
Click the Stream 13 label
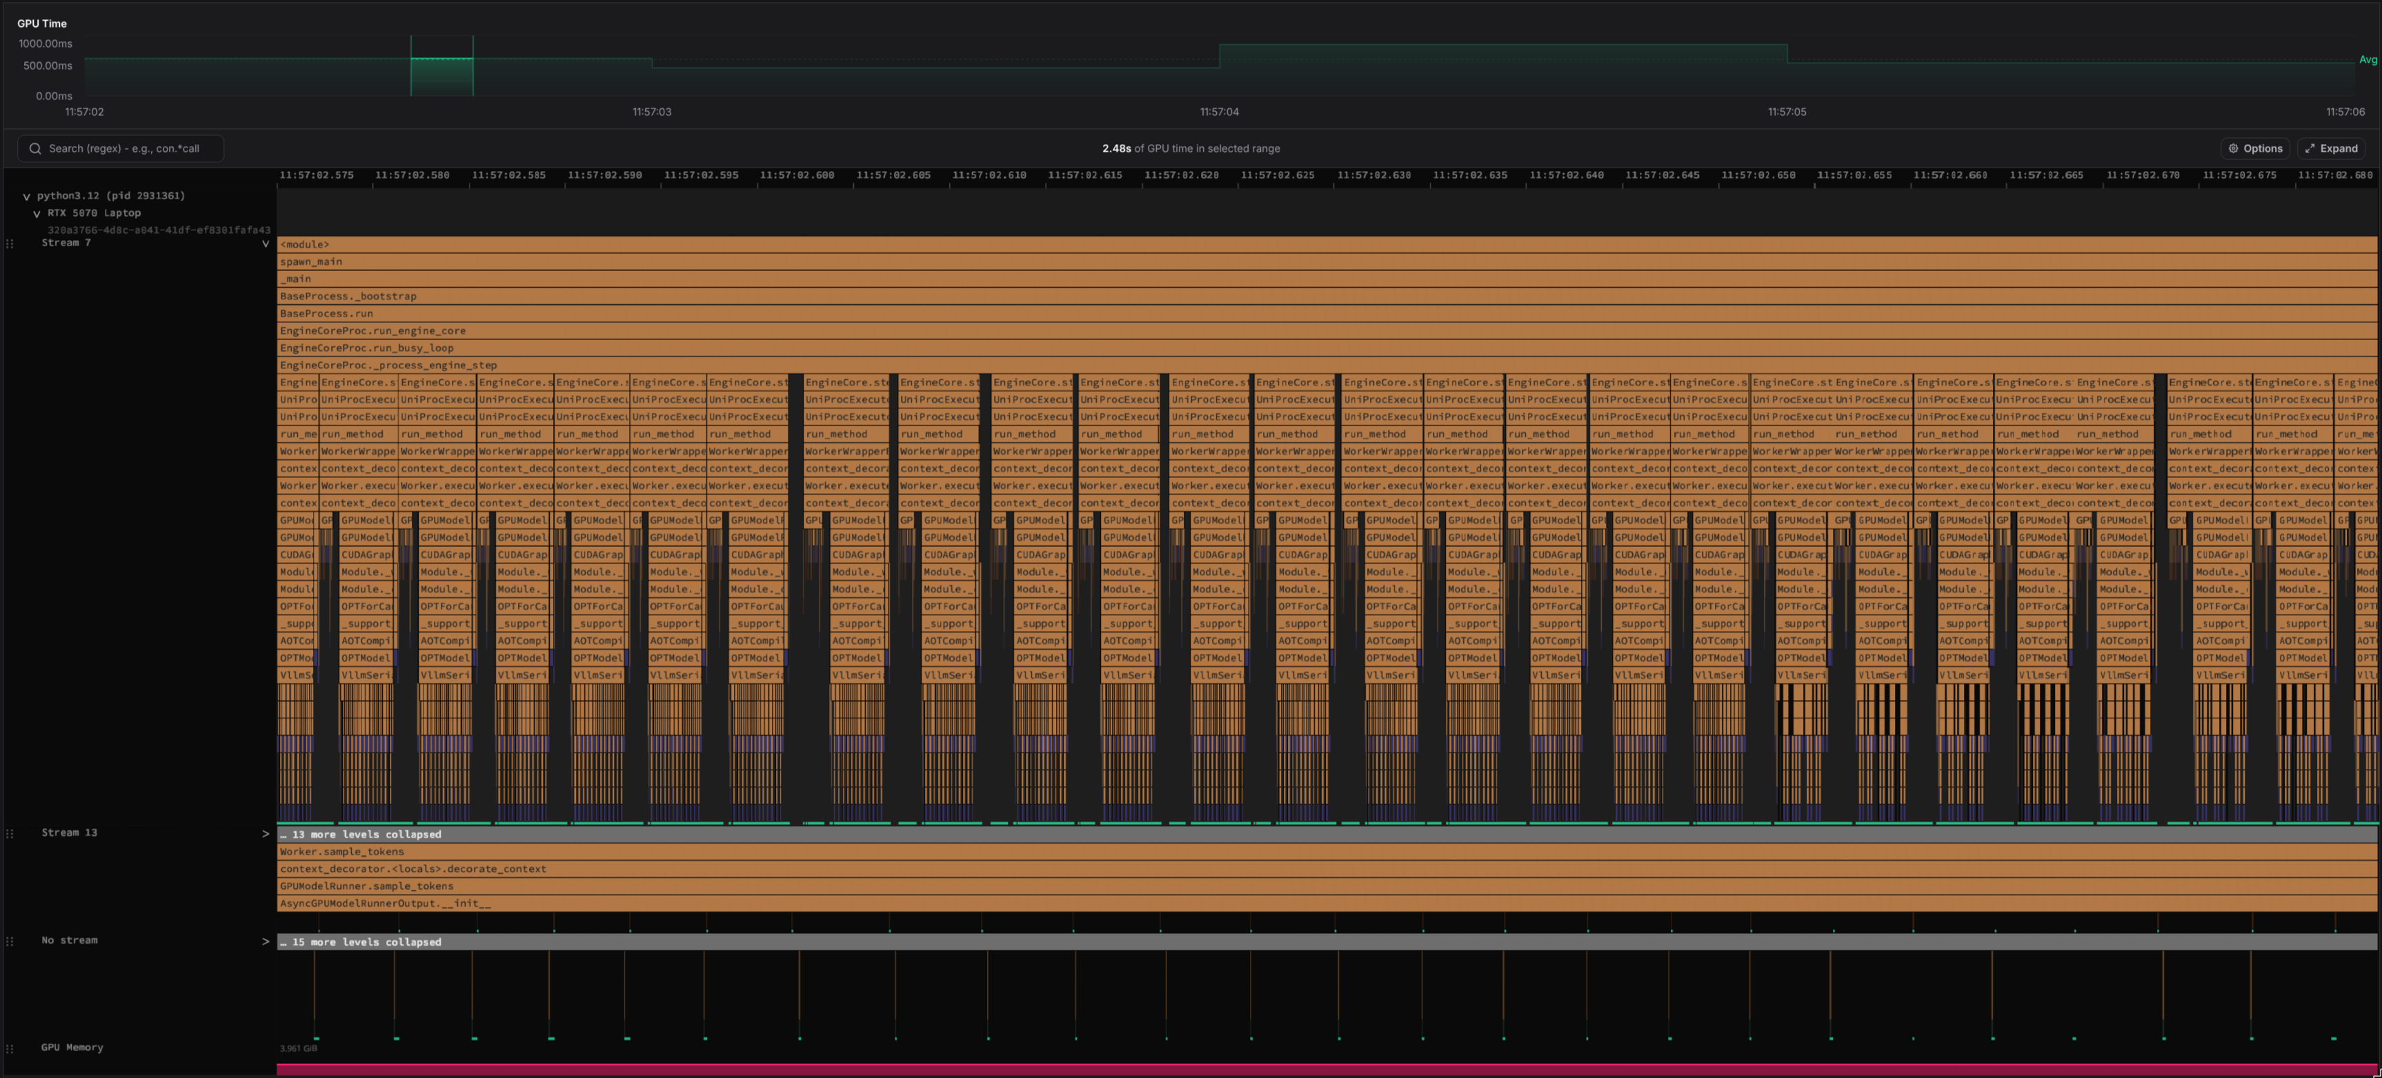70,833
